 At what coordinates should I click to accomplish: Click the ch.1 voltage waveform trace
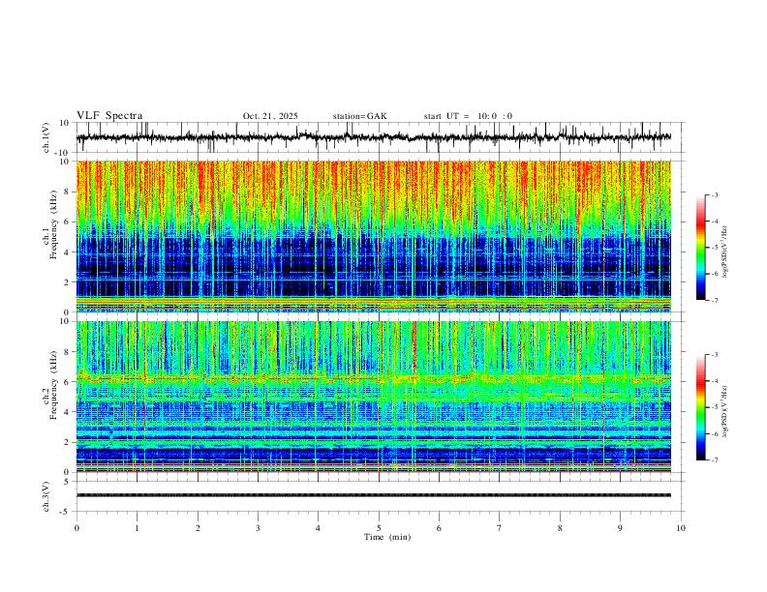click(374, 137)
